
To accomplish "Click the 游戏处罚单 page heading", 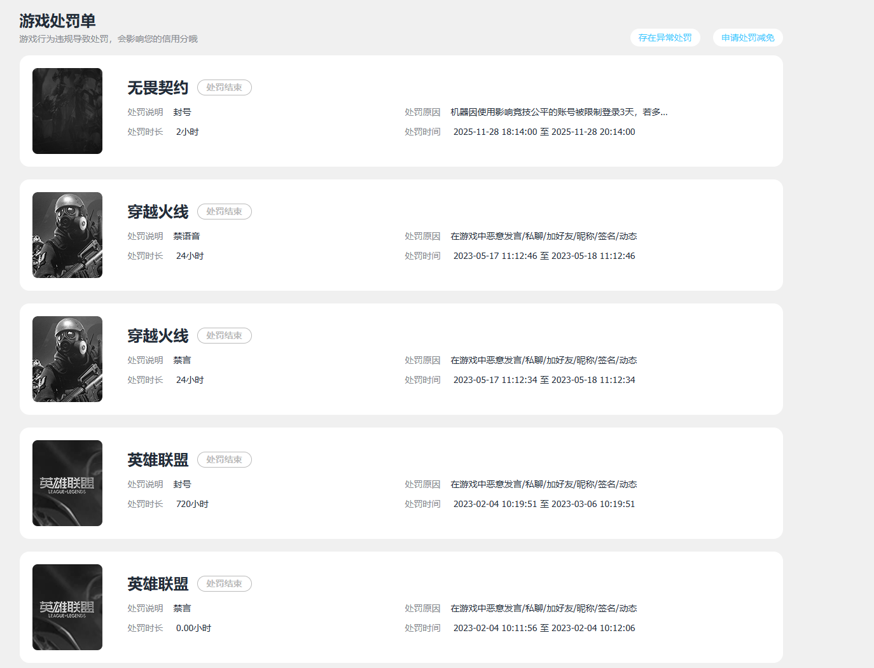I will [x=57, y=21].
